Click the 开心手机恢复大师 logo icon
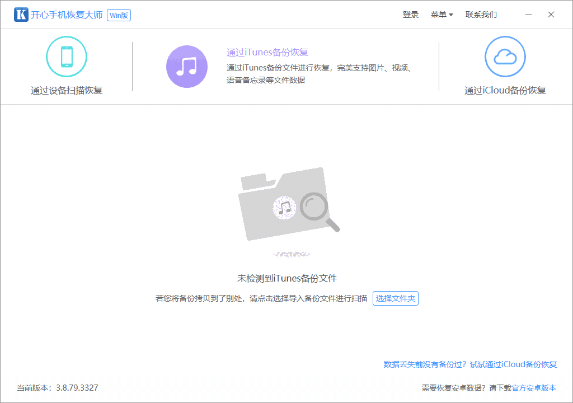This screenshot has height=403, width=573. pyautogui.click(x=21, y=15)
